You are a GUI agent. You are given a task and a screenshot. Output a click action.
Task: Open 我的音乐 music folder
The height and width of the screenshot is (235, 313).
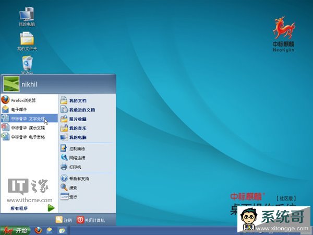[73, 128]
